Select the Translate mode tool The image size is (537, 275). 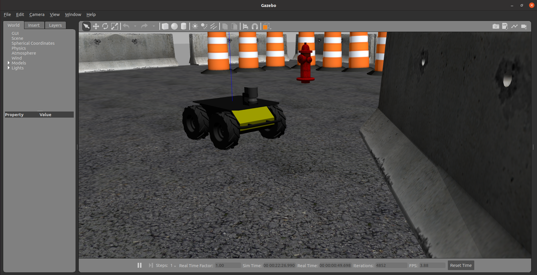point(96,26)
